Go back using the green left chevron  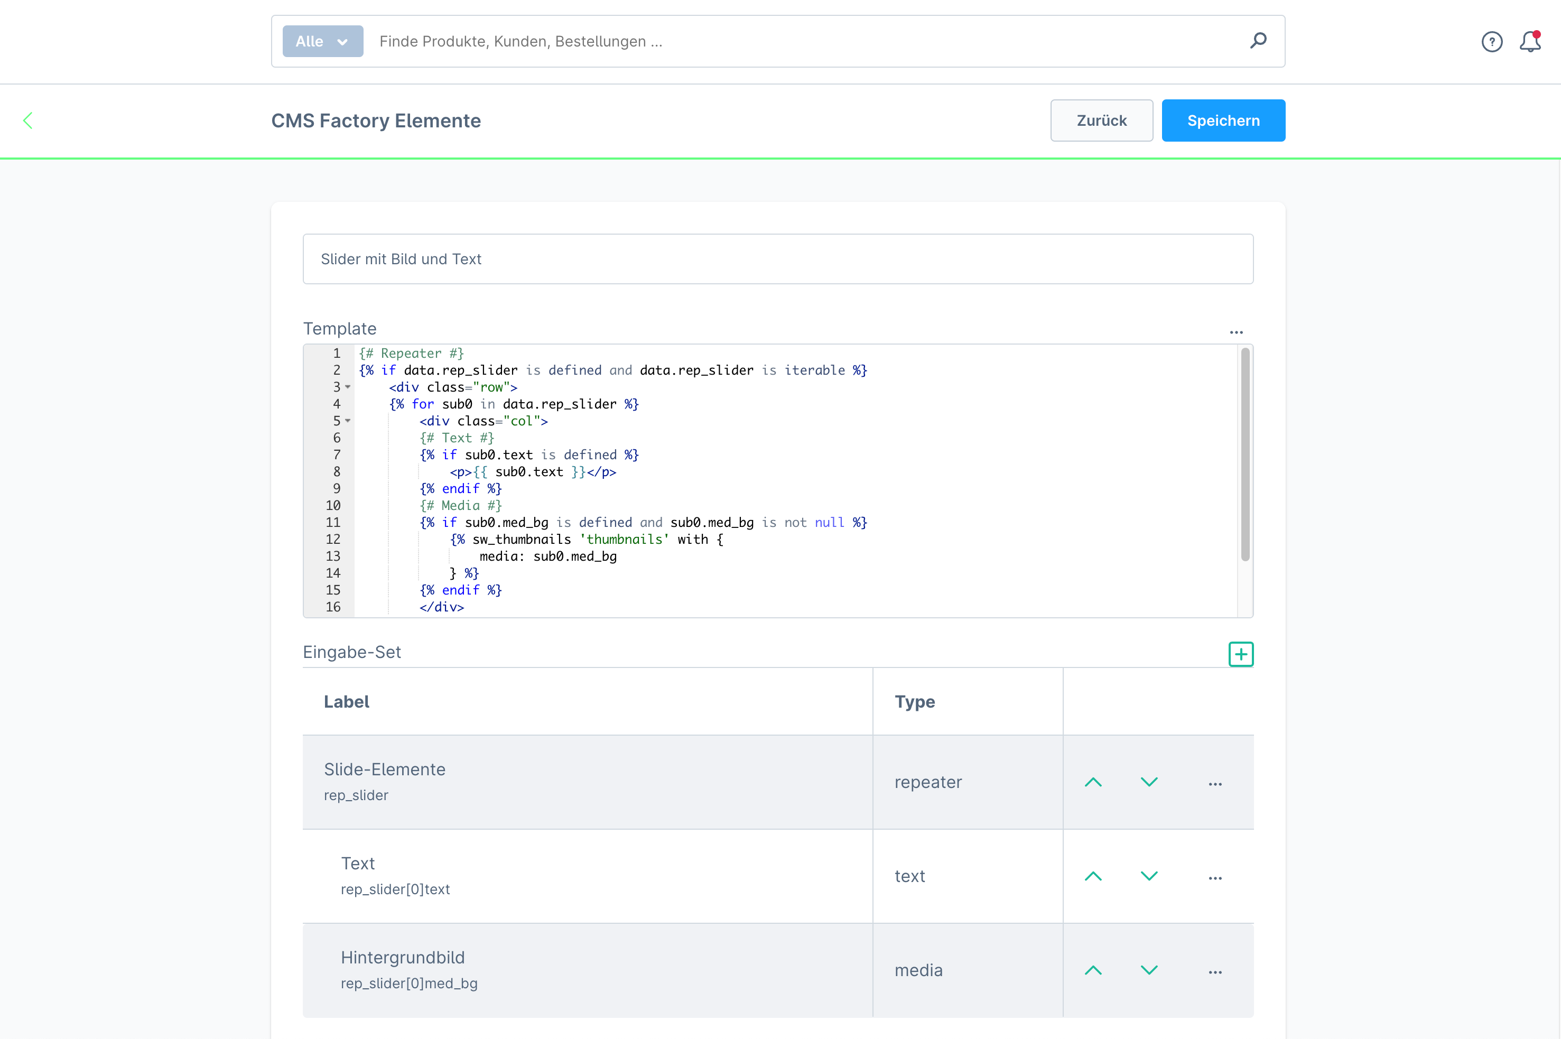(28, 120)
